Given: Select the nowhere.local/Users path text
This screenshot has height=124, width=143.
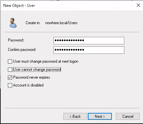Looking at the screenshot, I should point(61,23).
